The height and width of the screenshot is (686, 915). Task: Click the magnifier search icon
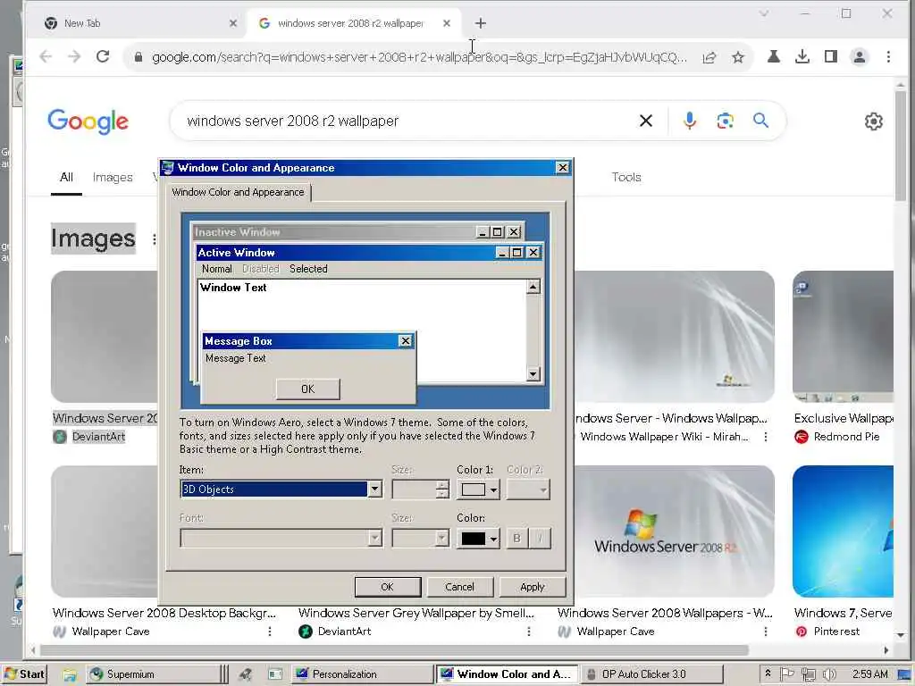coord(760,121)
